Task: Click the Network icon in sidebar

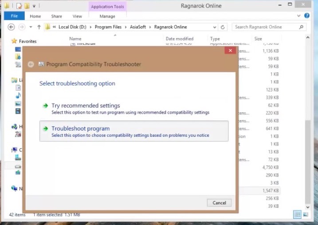Action: 14,188
